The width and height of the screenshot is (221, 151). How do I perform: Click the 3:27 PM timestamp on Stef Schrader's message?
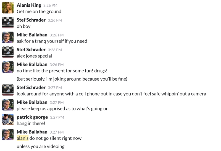coord(55,88)
